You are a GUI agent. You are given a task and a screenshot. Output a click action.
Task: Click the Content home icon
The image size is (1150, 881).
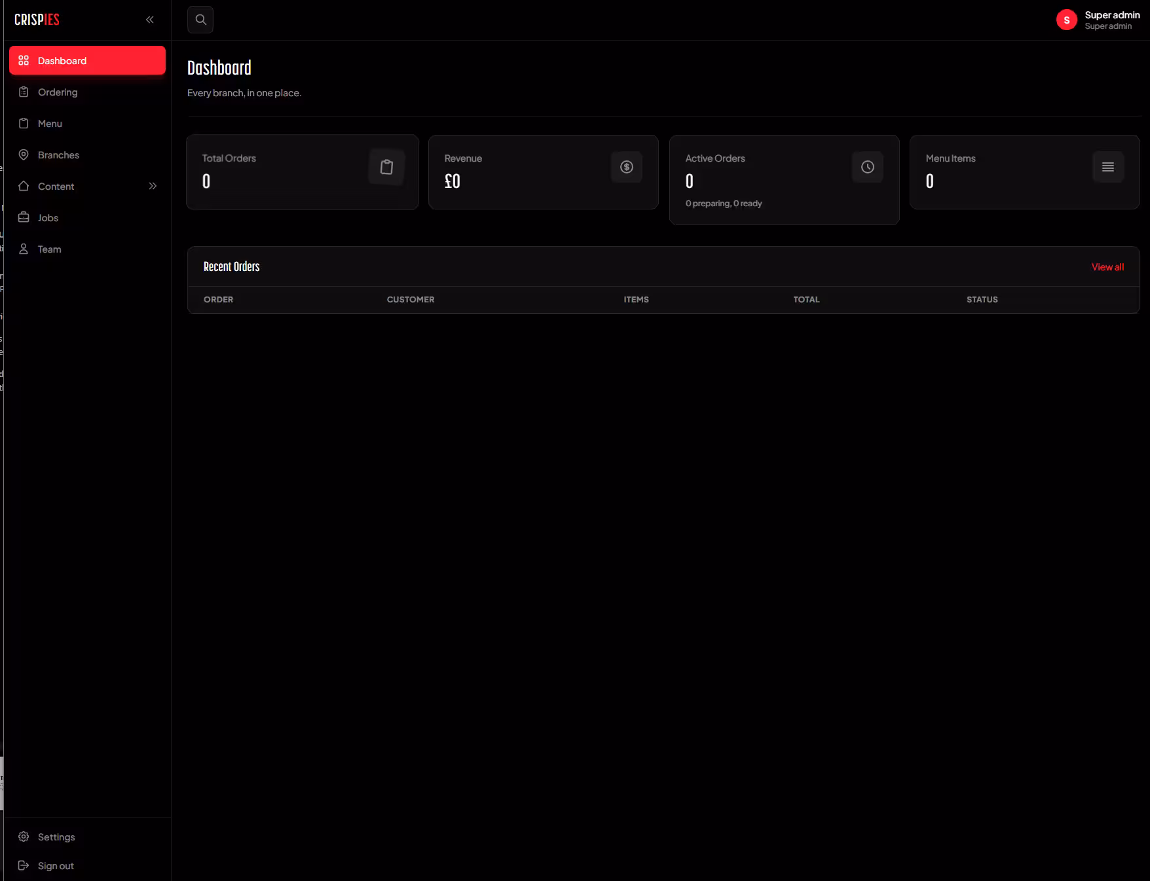[24, 186]
